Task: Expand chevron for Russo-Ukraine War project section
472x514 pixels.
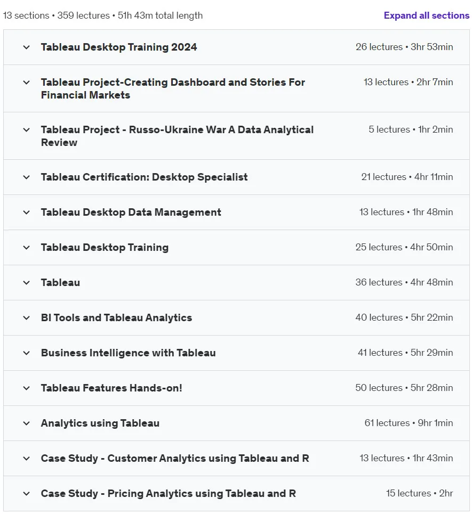Action: coord(27,130)
